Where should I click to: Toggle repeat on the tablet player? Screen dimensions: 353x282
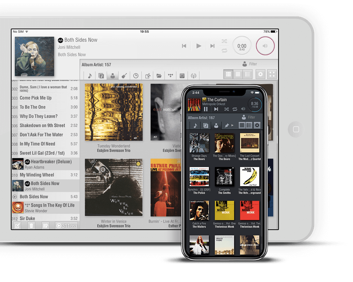click(x=224, y=50)
